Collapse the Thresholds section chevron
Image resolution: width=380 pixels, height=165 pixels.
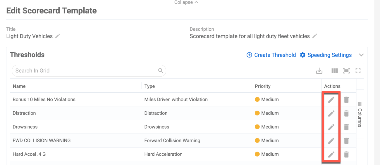pos(361,55)
